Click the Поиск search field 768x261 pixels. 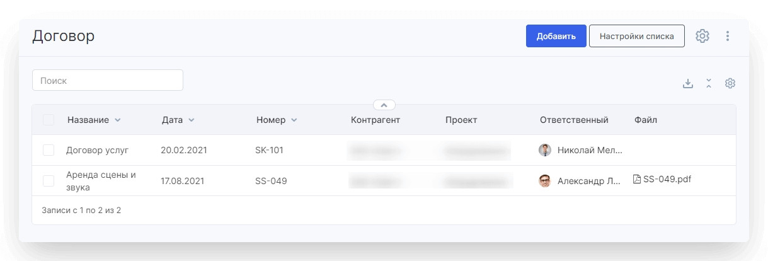(x=108, y=80)
